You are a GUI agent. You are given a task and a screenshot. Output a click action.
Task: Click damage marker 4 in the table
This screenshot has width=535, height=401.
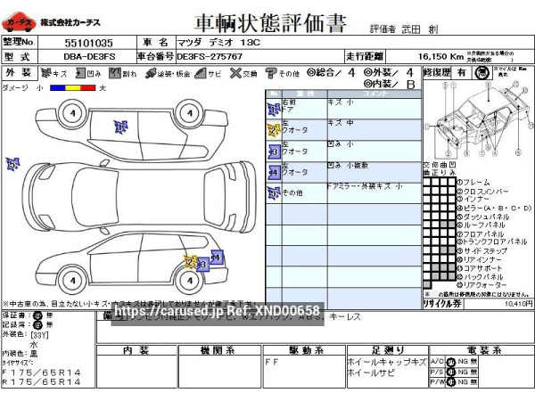point(273,171)
